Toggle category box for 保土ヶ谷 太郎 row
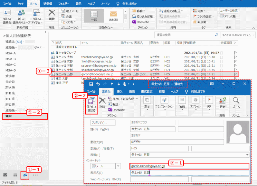 222,57
